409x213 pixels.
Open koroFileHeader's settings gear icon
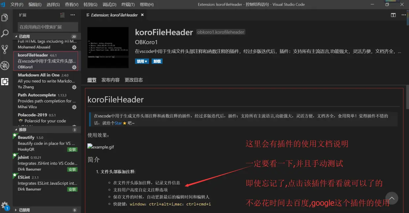tap(74, 67)
